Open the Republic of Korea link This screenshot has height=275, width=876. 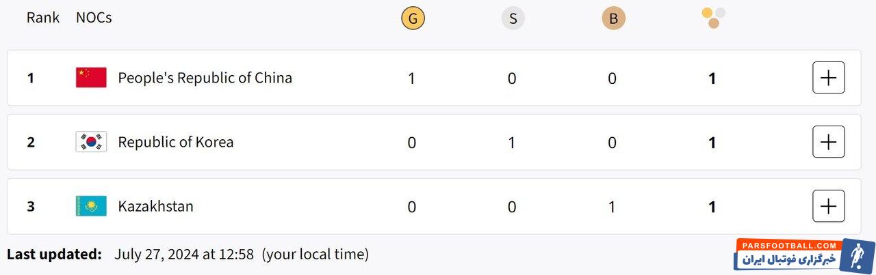tap(175, 142)
